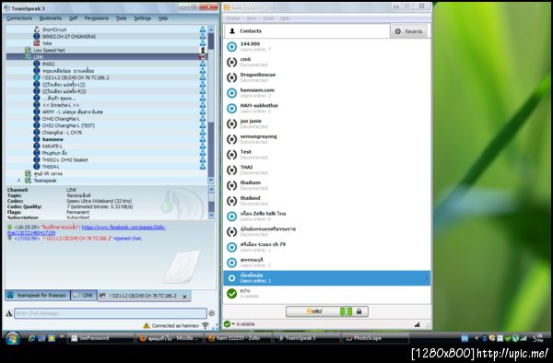Image resolution: width=553 pixels, height=363 pixels.
Task: Click channel tree scrollbar down arrow
Action: click(x=211, y=181)
